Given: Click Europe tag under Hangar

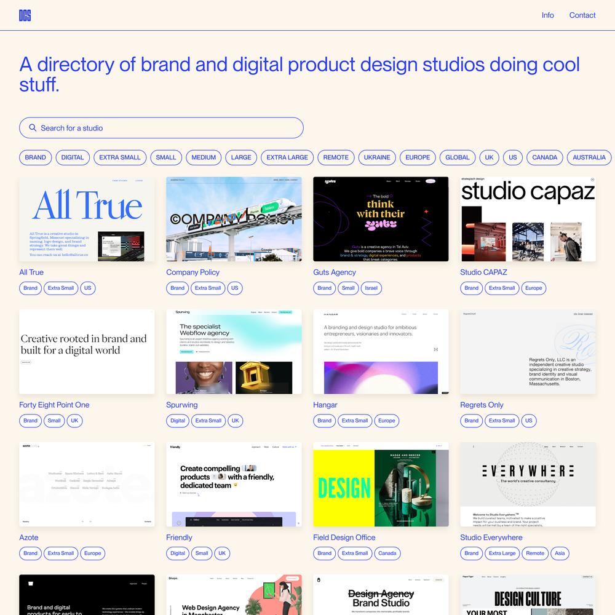Looking at the screenshot, I should (387, 421).
